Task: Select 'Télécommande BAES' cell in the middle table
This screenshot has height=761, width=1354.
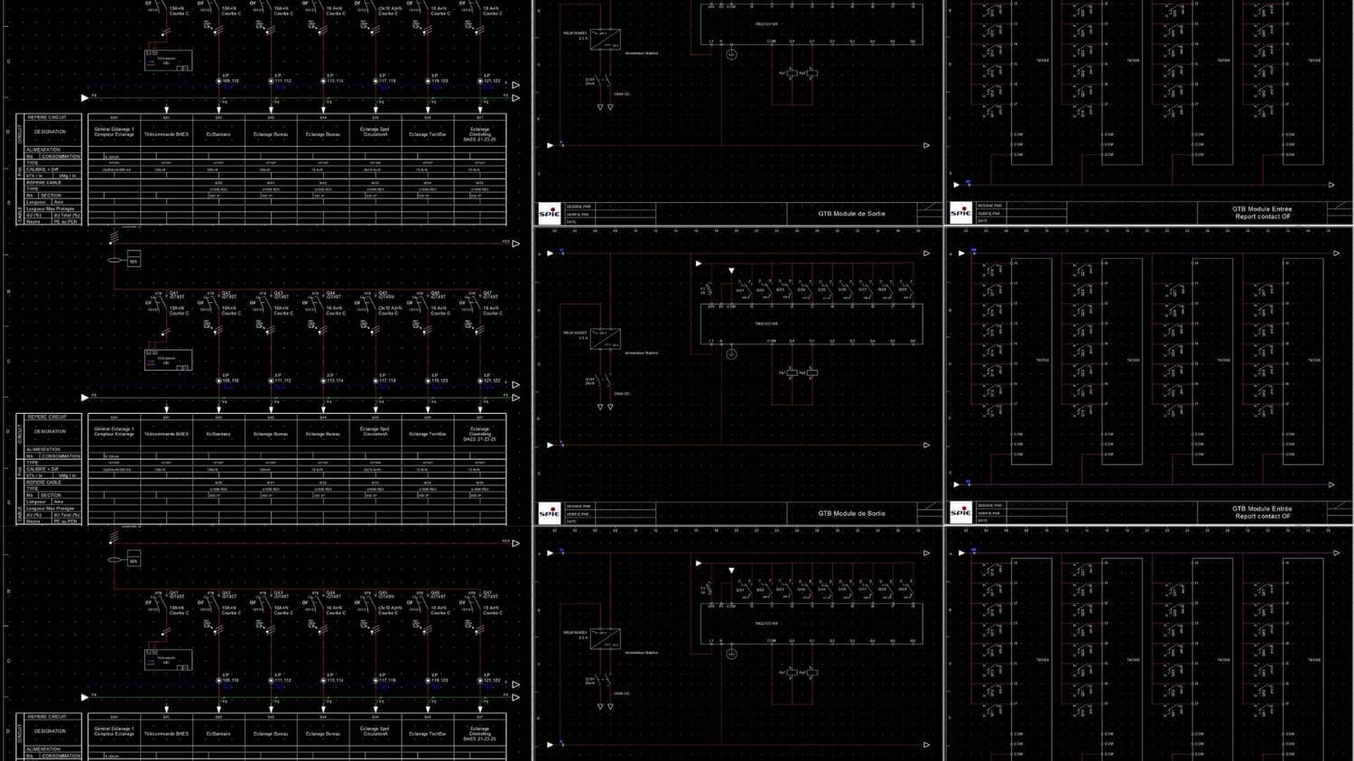Action: (166, 434)
